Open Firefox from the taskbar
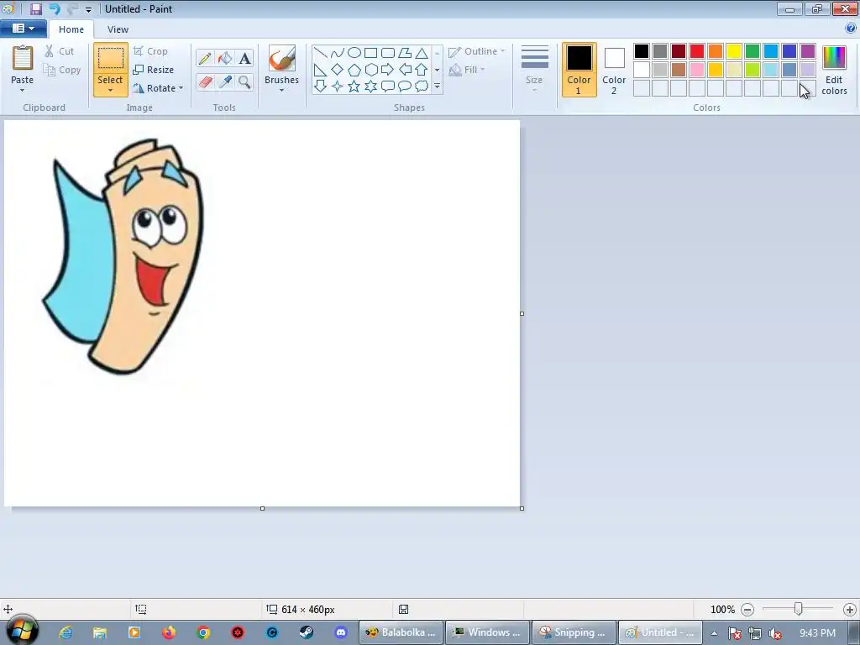The image size is (860, 645). coord(168,632)
